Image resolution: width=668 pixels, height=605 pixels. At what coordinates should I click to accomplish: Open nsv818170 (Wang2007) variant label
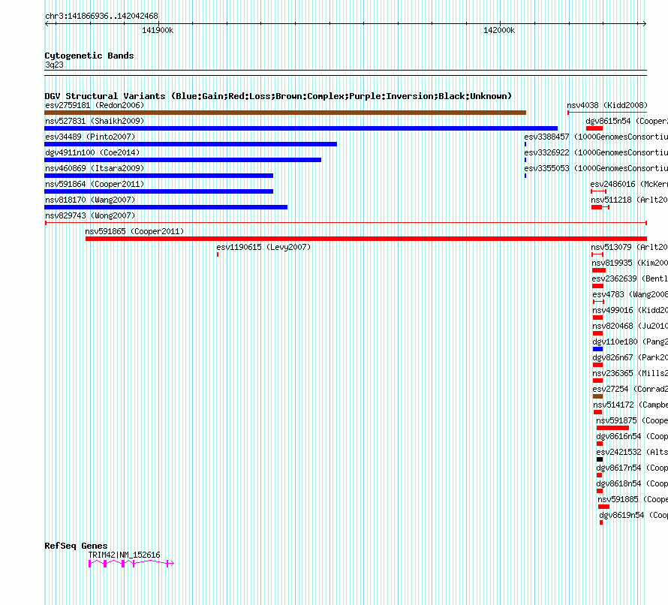click(90, 200)
